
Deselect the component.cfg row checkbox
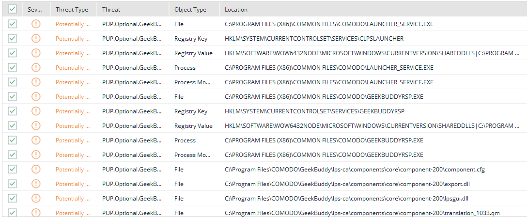tap(13, 170)
